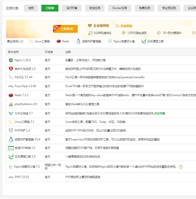This screenshot has height=199, width=196.
Task: Switch to the 安全应用 category
Action: (x=95, y=8)
